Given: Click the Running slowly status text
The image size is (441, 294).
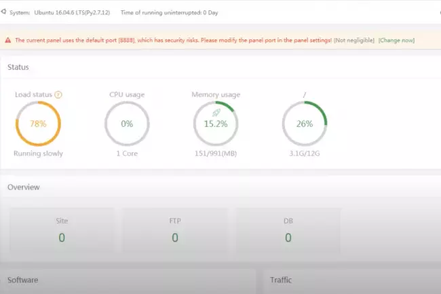Looking at the screenshot, I should click(38, 153).
